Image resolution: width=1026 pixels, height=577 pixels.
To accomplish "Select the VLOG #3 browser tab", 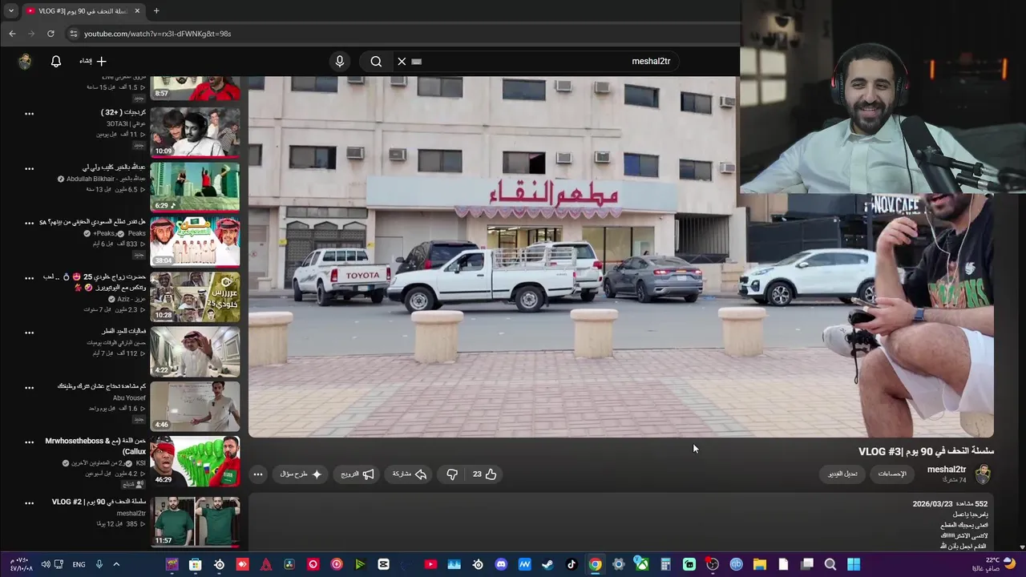I will (82, 11).
